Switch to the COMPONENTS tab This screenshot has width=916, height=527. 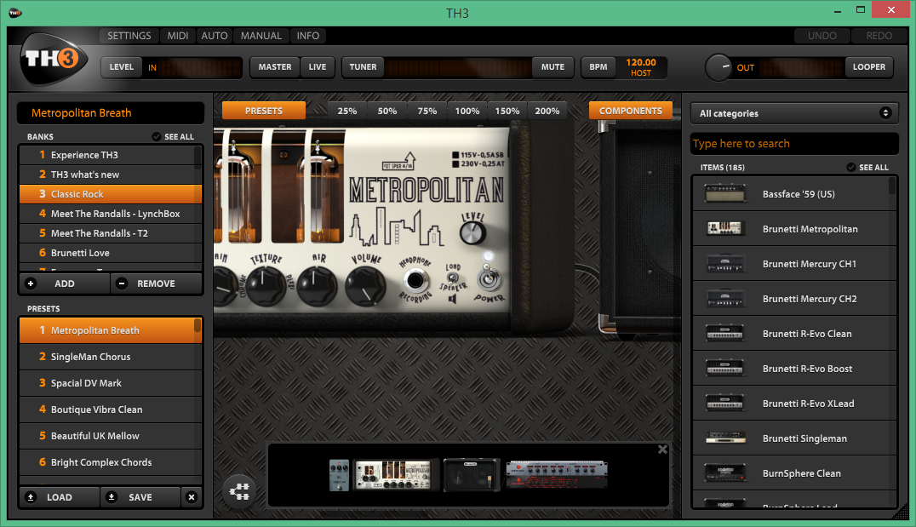tap(630, 111)
